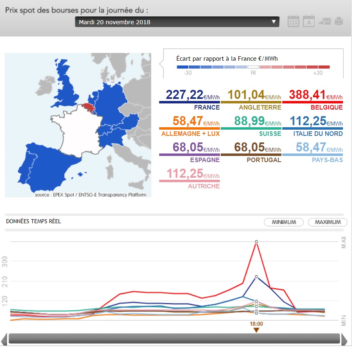Viewport: 352px width, 348px height.
Task: Click Belgium highlighted in red on map
Action: (87, 107)
